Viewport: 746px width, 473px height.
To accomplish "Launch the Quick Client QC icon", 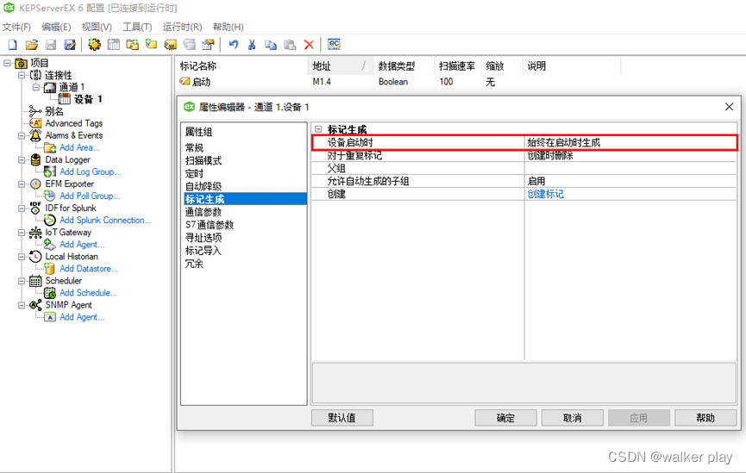I will point(334,45).
